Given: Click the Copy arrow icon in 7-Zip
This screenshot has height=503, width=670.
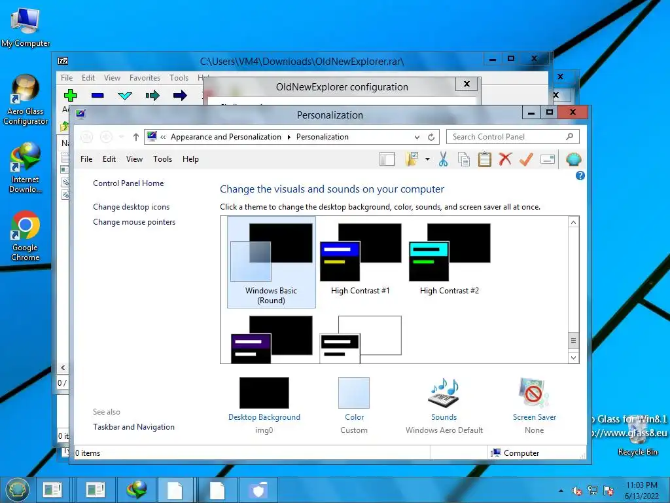Looking at the screenshot, I should pyautogui.click(x=152, y=96).
